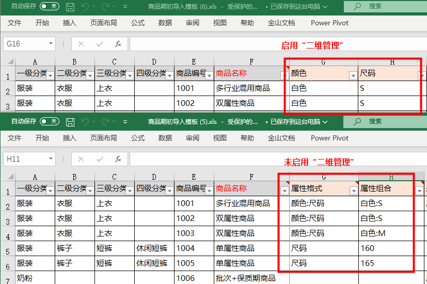Open 二级分类 filter dropdown in top sheet
This screenshot has height=284, width=427.
(x=90, y=76)
